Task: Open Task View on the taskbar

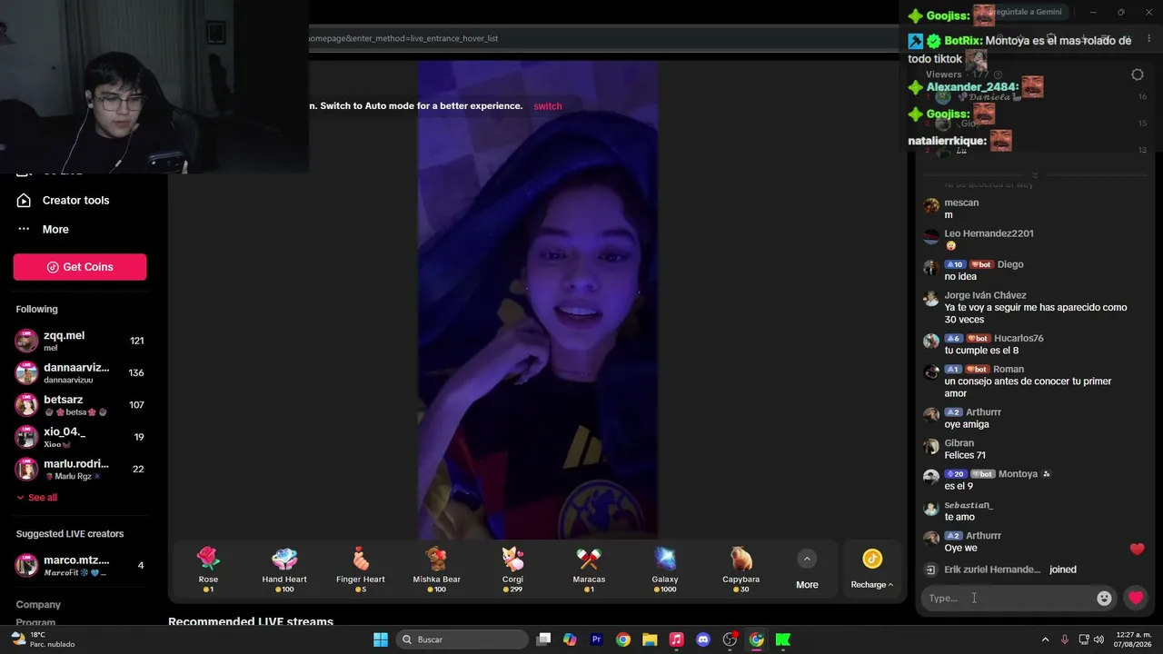Action: click(x=543, y=639)
